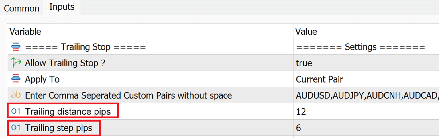
Task: Click the Trailing Stop section header icon
Action: click(x=16, y=47)
